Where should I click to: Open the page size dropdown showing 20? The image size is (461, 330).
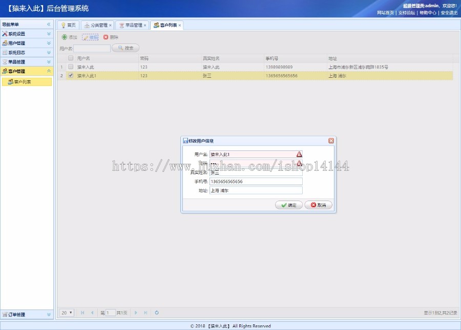(x=67, y=313)
